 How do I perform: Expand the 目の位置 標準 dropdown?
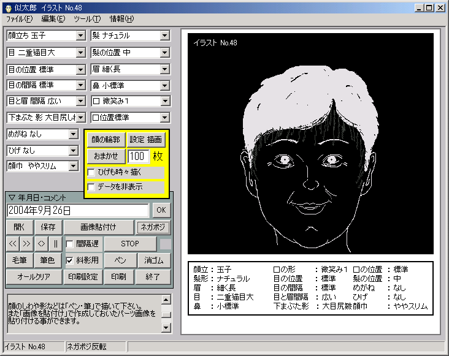pos(81,69)
